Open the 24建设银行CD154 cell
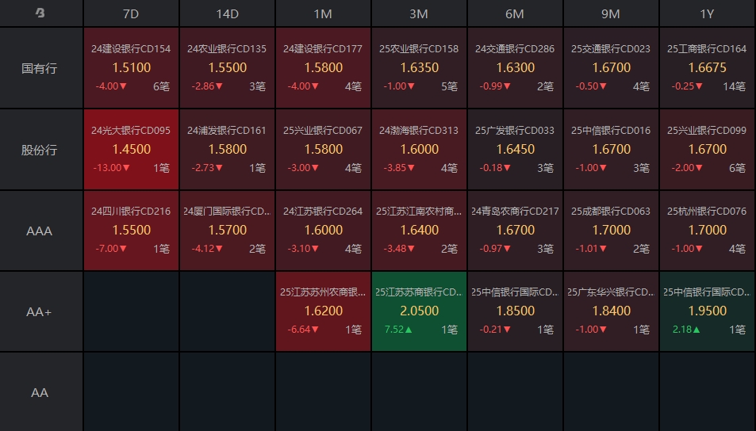This screenshot has width=756, height=431. tap(131, 67)
